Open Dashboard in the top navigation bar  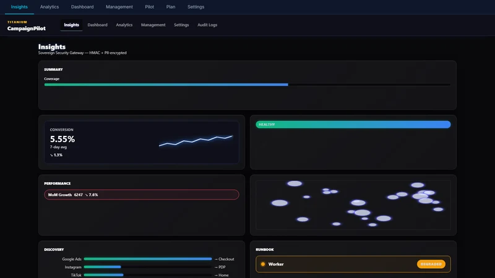point(82,7)
